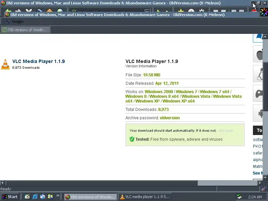Click the Windows 8 x64 link
Screen dimensions: 268x201
click(x=164, y=96)
